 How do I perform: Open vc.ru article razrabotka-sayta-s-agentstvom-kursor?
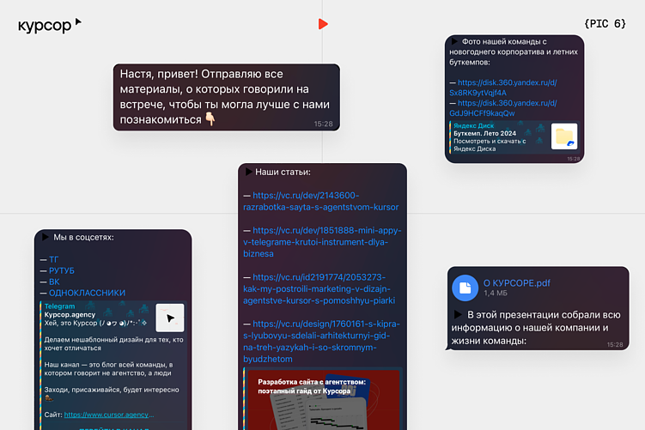click(x=321, y=201)
